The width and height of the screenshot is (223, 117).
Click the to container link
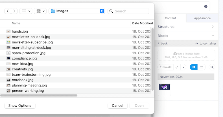[x=206, y=43]
